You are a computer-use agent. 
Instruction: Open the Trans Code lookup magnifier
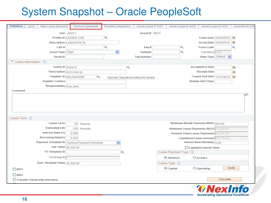(233, 47)
